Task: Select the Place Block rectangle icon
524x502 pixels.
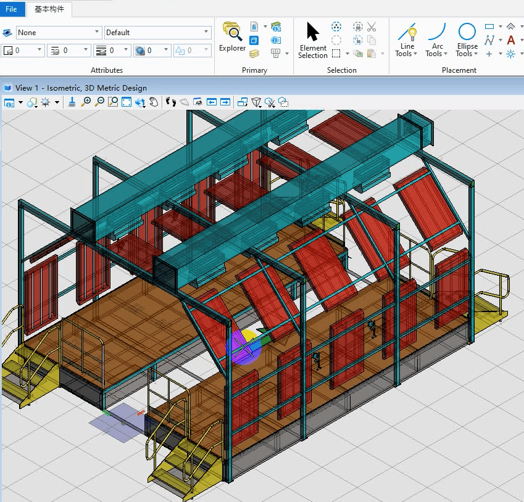Action: click(x=489, y=27)
